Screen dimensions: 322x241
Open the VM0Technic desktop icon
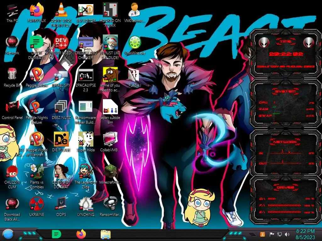click(x=135, y=13)
